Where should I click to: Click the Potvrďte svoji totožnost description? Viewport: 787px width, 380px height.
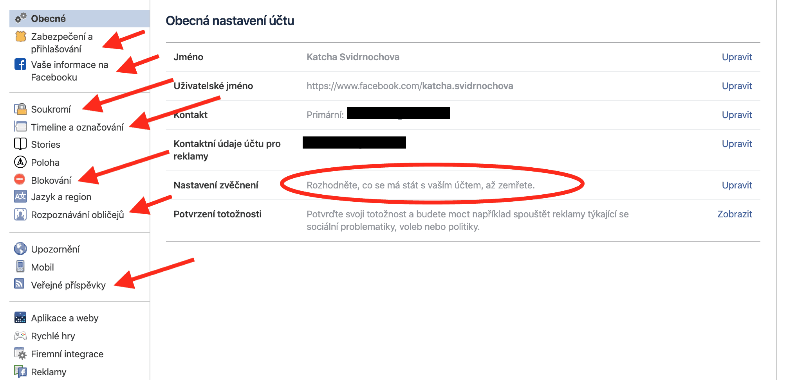point(468,220)
